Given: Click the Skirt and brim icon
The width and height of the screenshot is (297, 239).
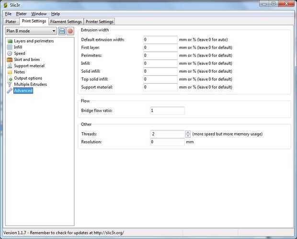Looking at the screenshot, I should pyautogui.click(x=10, y=60).
